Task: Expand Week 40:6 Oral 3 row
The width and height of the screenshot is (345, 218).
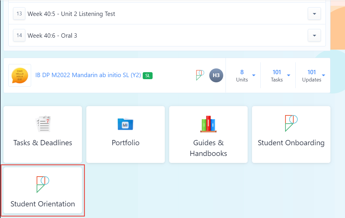Action: (x=314, y=35)
